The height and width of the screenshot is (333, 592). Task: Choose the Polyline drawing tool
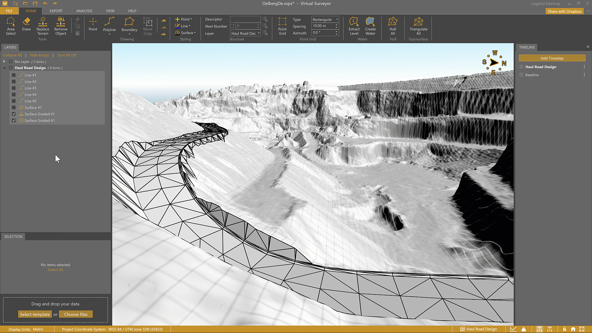pyautogui.click(x=109, y=25)
